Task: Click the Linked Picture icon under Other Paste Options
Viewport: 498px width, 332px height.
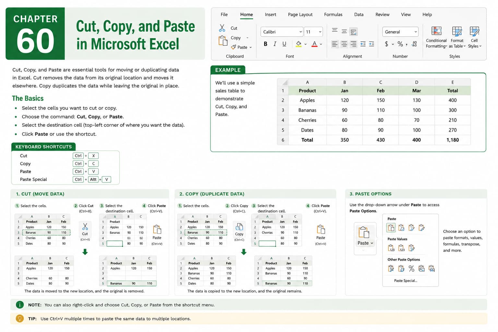Action: click(x=432, y=268)
